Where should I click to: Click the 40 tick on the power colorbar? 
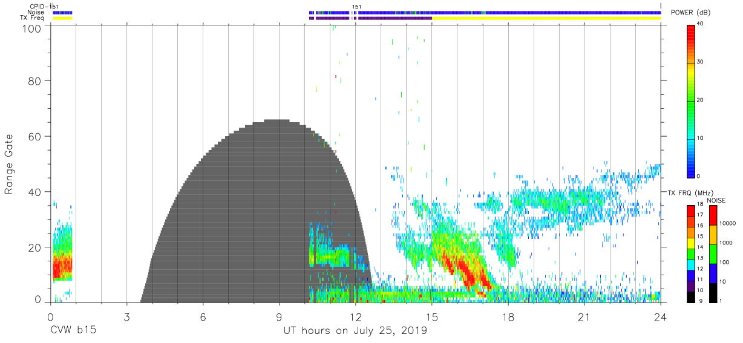click(x=700, y=24)
